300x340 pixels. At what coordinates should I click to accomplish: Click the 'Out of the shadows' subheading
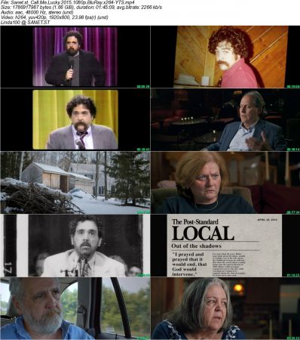click(x=196, y=246)
